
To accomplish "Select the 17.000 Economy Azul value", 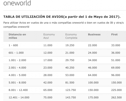I will click(x=48, y=60).
